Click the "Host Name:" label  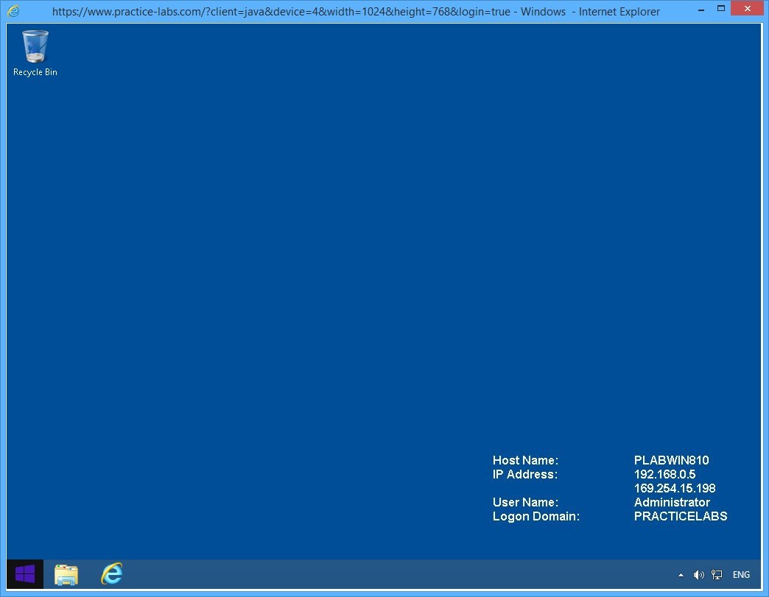coord(525,461)
